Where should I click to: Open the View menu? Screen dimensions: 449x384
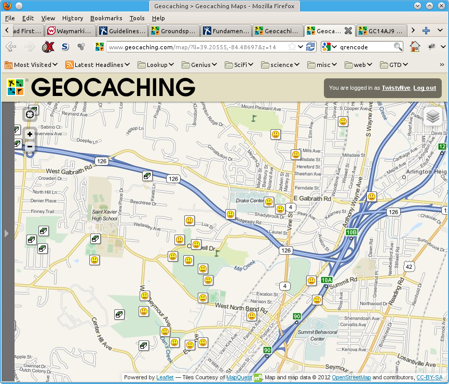pos(48,18)
